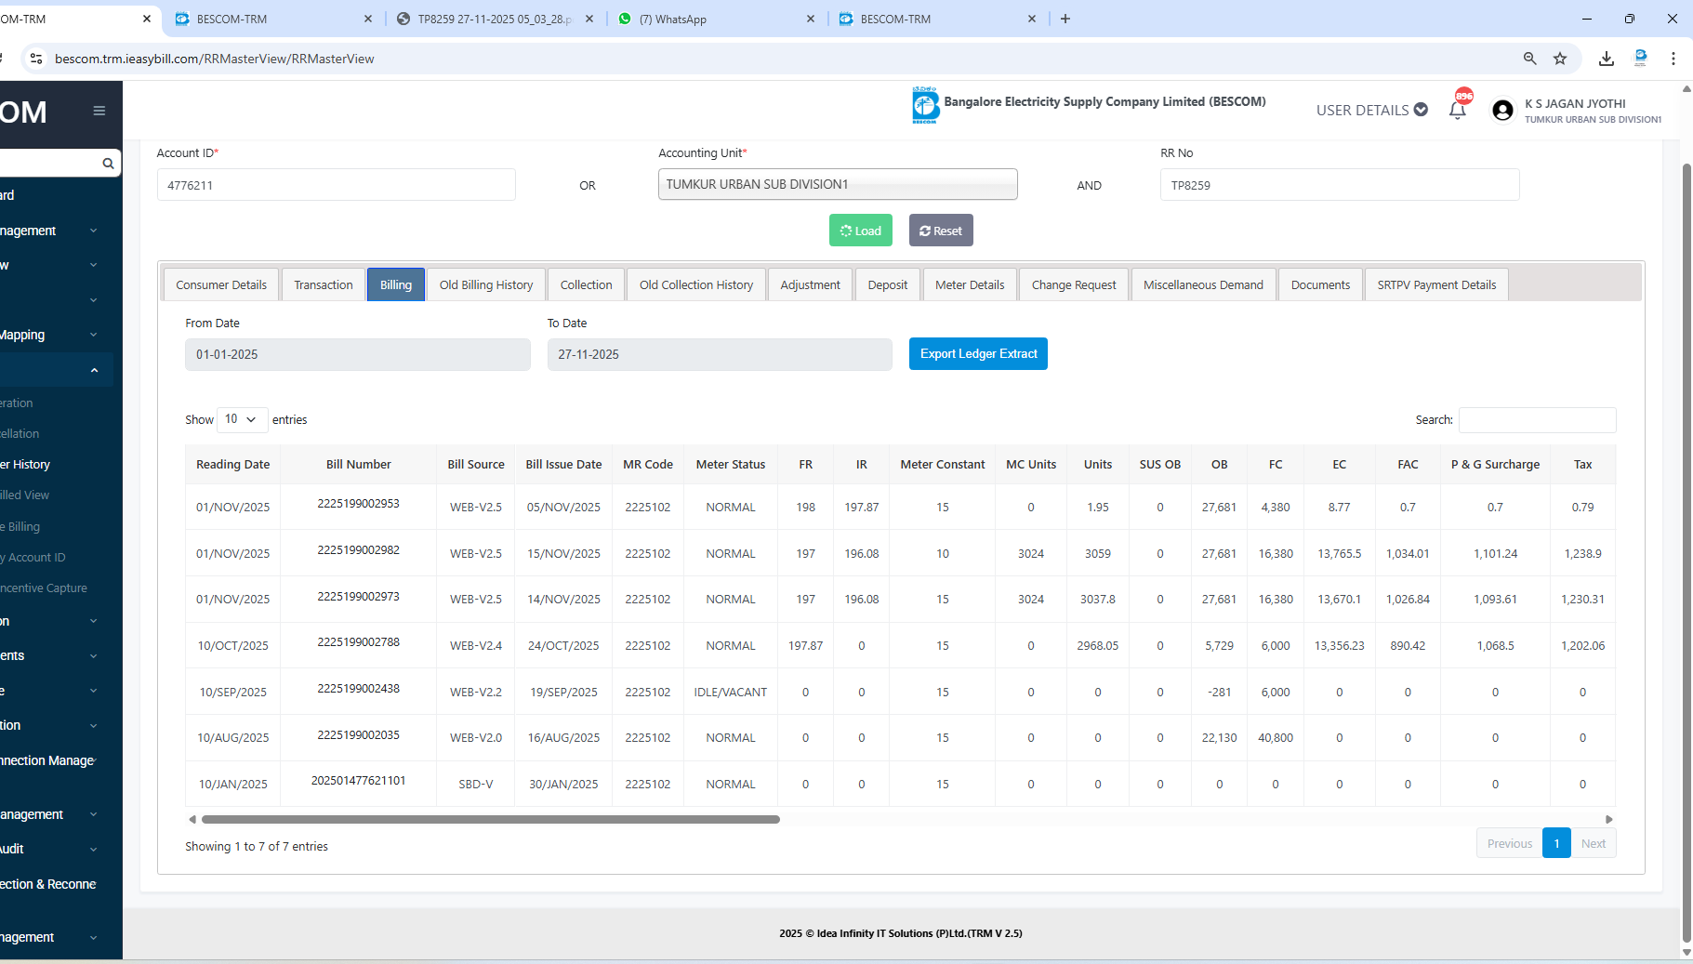Click the table Search input field
1693x964 pixels.
click(1537, 420)
